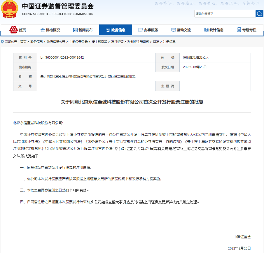Click the document name in the 名称 row
The image size is (264, 253).
[x=88, y=77]
